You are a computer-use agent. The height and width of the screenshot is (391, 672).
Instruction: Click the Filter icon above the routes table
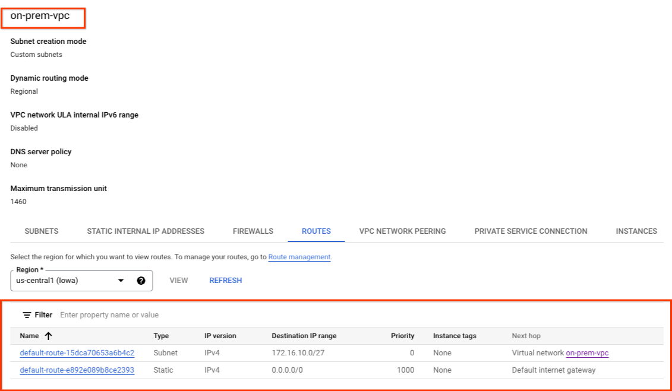pyautogui.click(x=27, y=315)
